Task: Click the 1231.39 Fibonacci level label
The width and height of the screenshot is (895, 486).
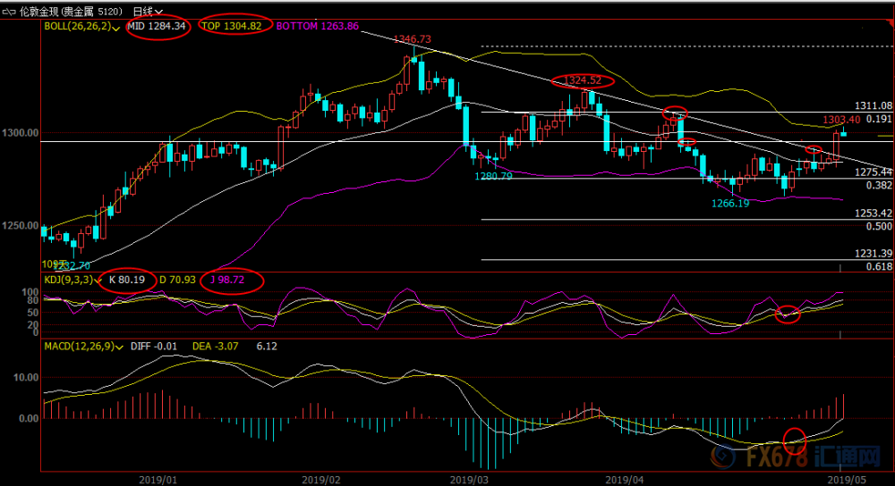Action: 874,254
